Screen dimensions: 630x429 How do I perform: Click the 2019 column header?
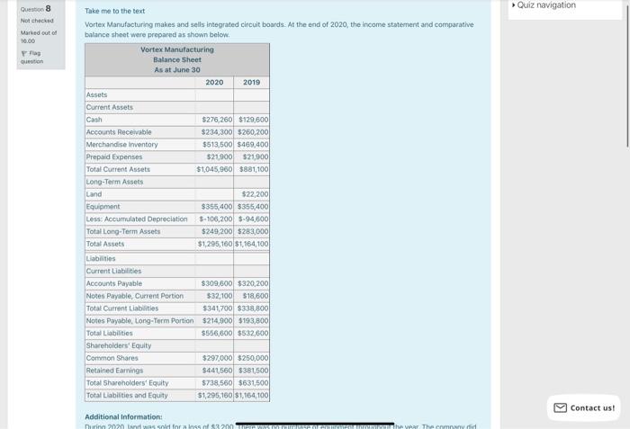[x=251, y=83]
